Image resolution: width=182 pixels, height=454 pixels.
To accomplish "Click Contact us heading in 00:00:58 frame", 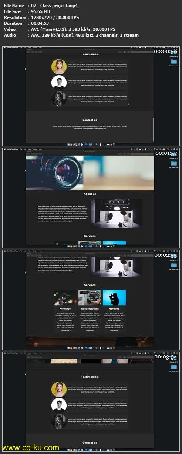I will point(90,120).
